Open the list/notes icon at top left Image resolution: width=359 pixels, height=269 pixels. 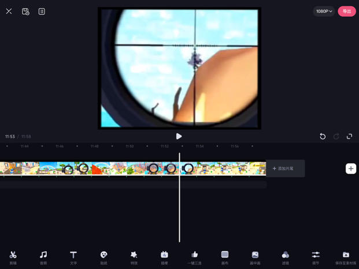(42, 12)
